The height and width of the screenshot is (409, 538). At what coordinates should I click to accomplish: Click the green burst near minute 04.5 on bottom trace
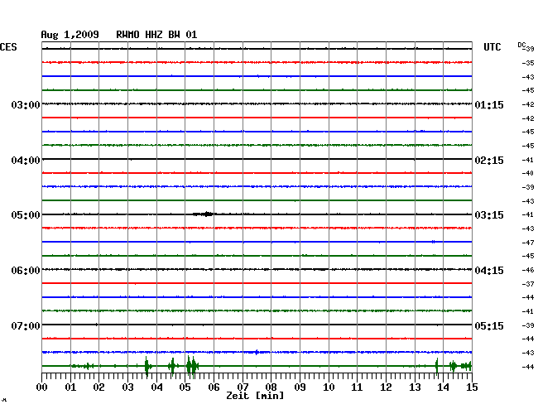pyautogui.click(x=173, y=367)
